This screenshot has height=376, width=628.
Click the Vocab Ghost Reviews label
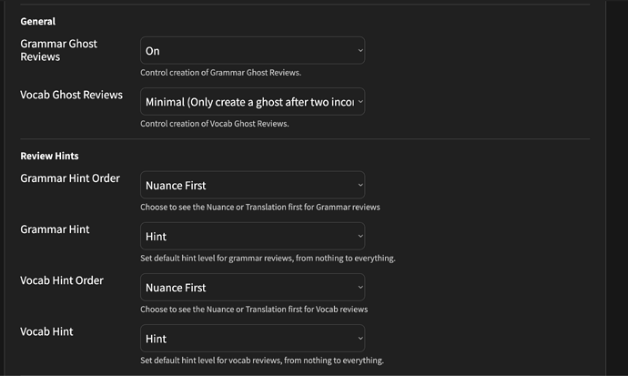(x=71, y=95)
